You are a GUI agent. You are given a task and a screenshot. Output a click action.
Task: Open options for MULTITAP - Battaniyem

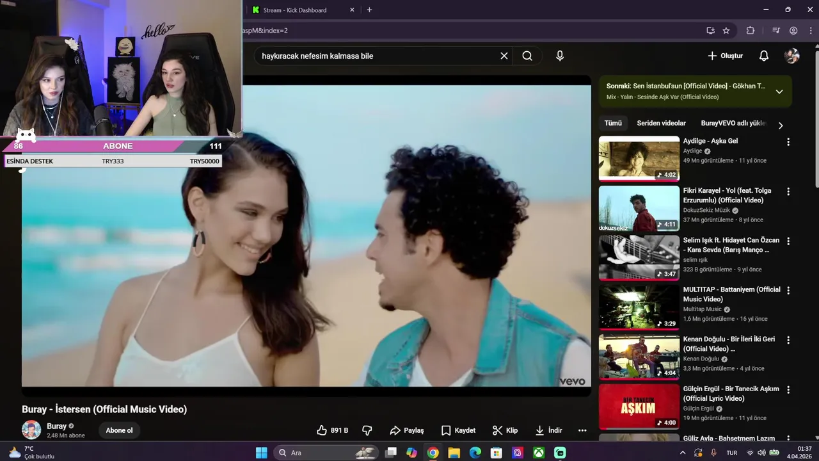(x=788, y=291)
